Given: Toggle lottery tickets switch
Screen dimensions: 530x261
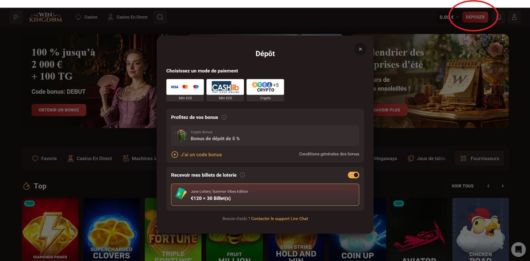Looking at the screenshot, I should 353,175.
